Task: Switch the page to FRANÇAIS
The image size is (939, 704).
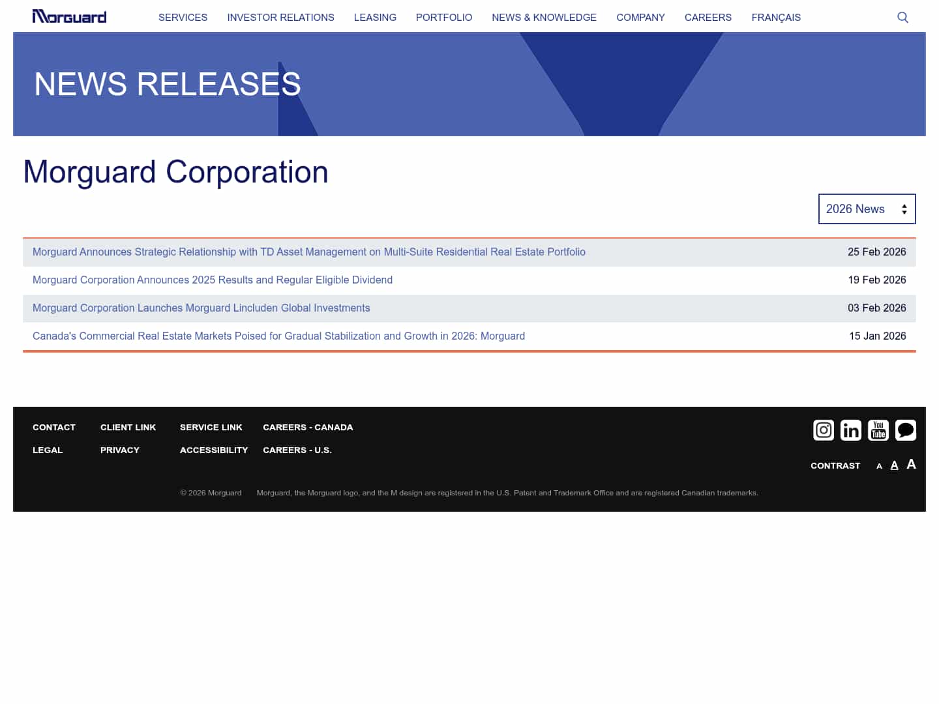Action: click(776, 18)
